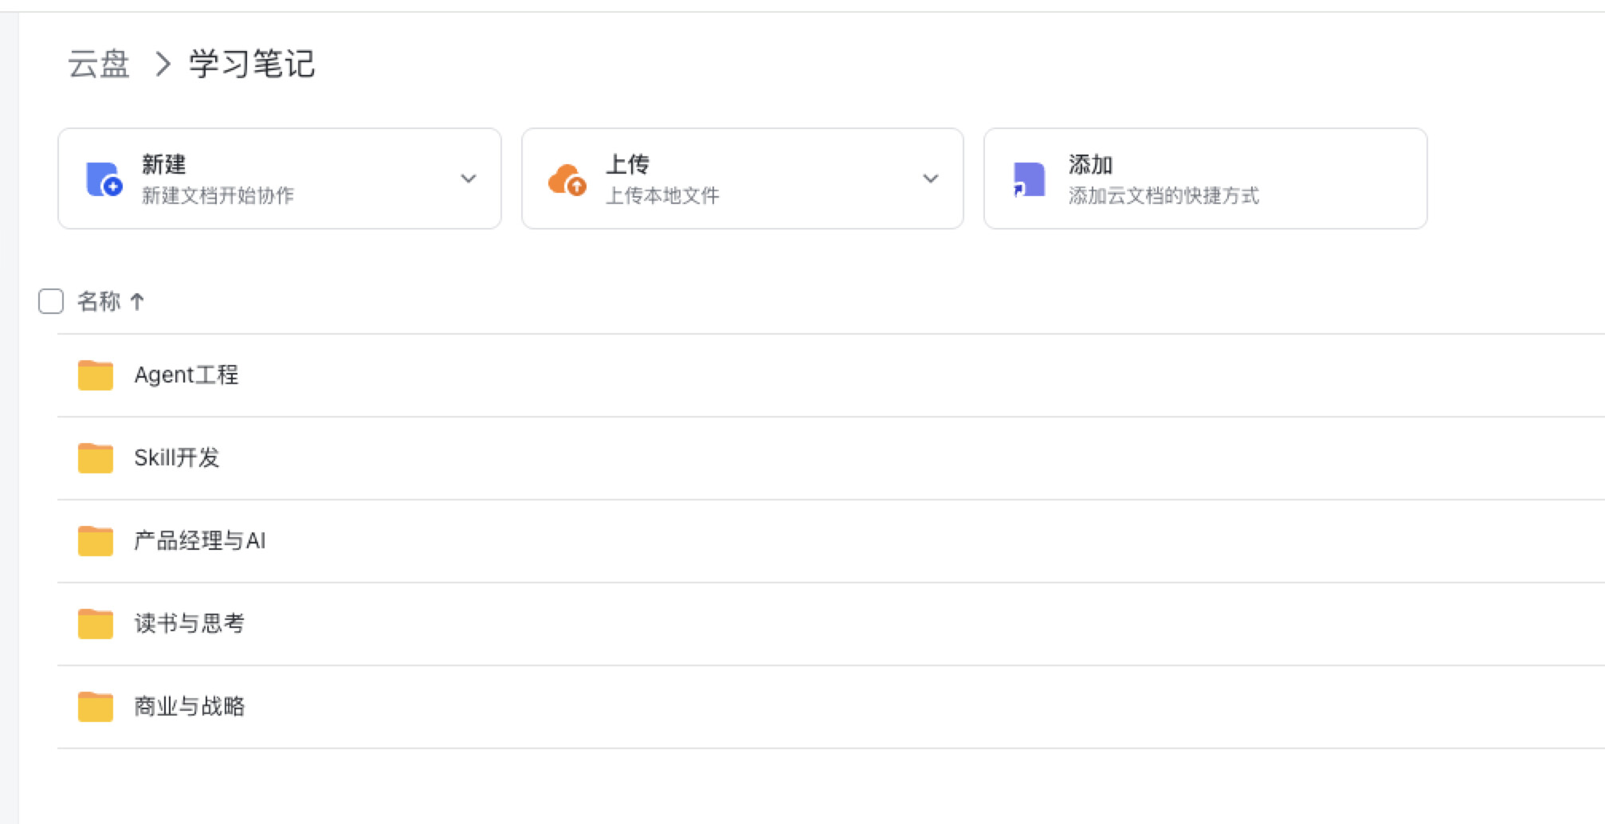Image resolution: width=1605 pixels, height=824 pixels.
Task: Click the 添加 shortcut card
Action: [x=1205, y=179]
